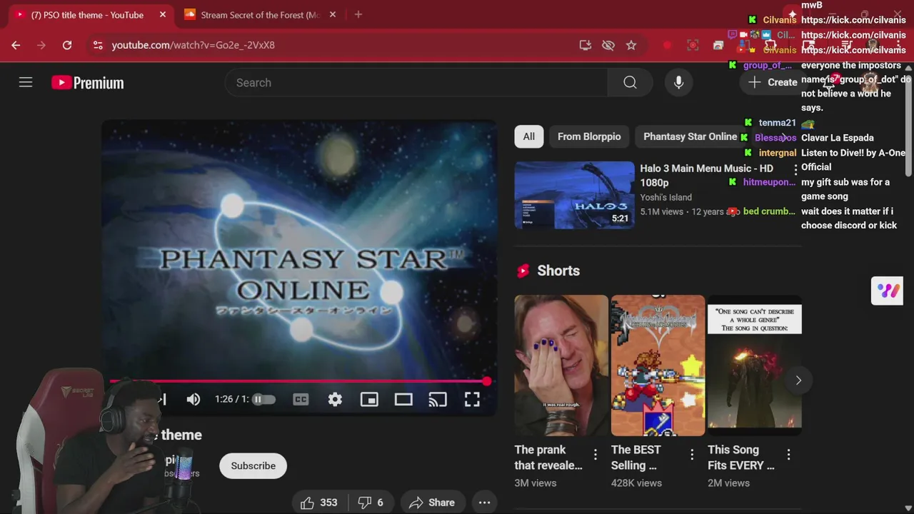The width and height of the screenshot is (914, 514).
Task: Open The BEST Selling short thumbnail
Action: pyautogui.click(x=658, y=366)
